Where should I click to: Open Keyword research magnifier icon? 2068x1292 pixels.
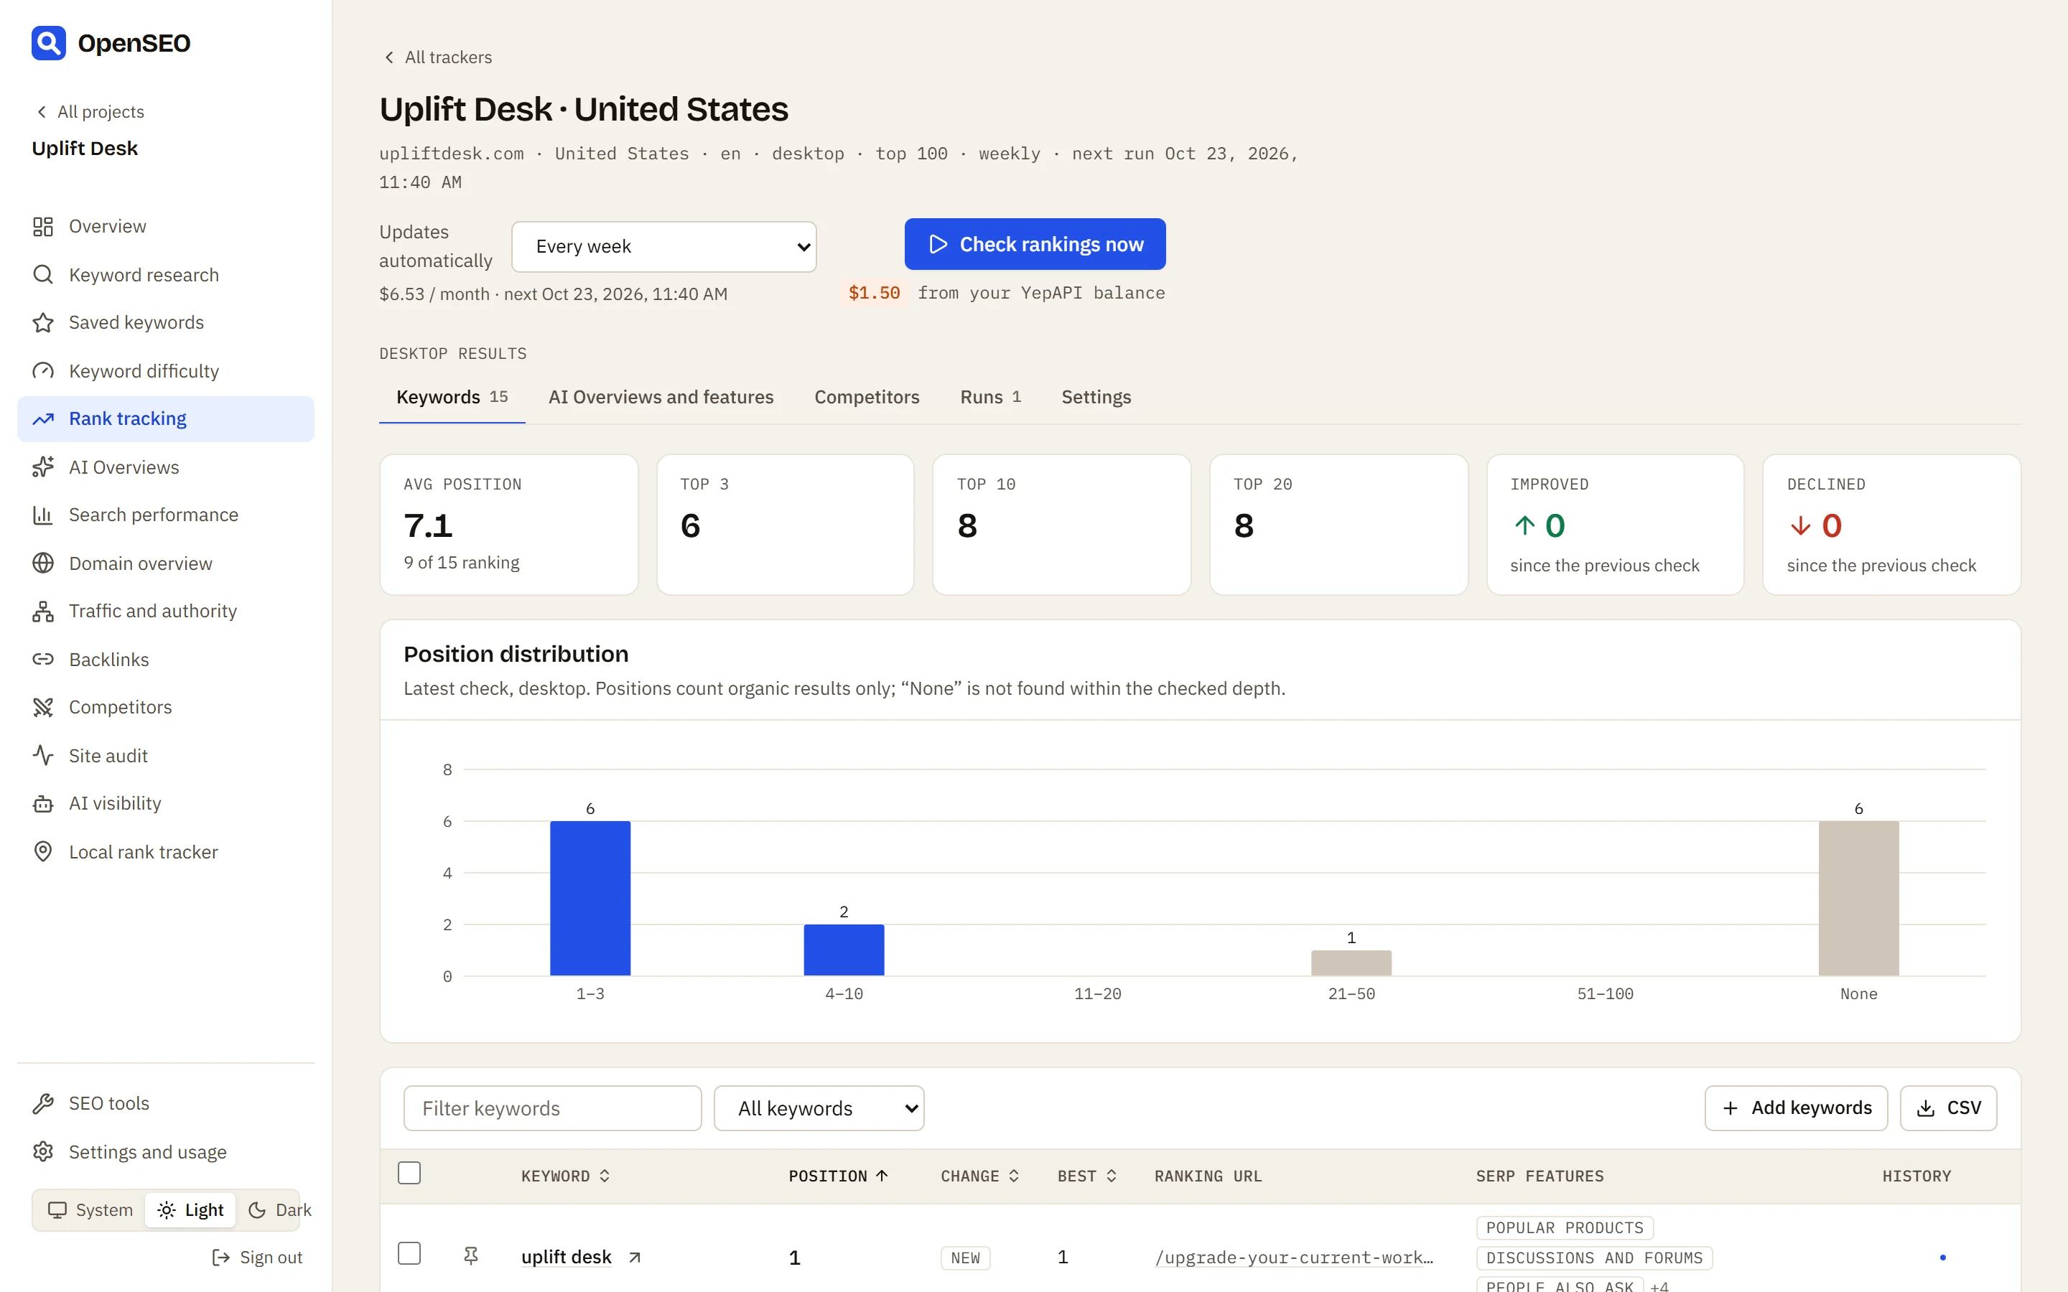pos(43,274)
